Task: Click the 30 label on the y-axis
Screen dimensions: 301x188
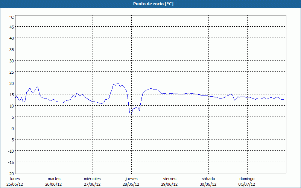Action: pyautogui.click(x=12, y=61)
